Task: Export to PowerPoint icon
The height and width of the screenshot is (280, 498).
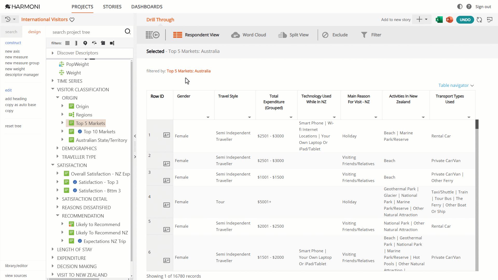Action: pos(449,20)
